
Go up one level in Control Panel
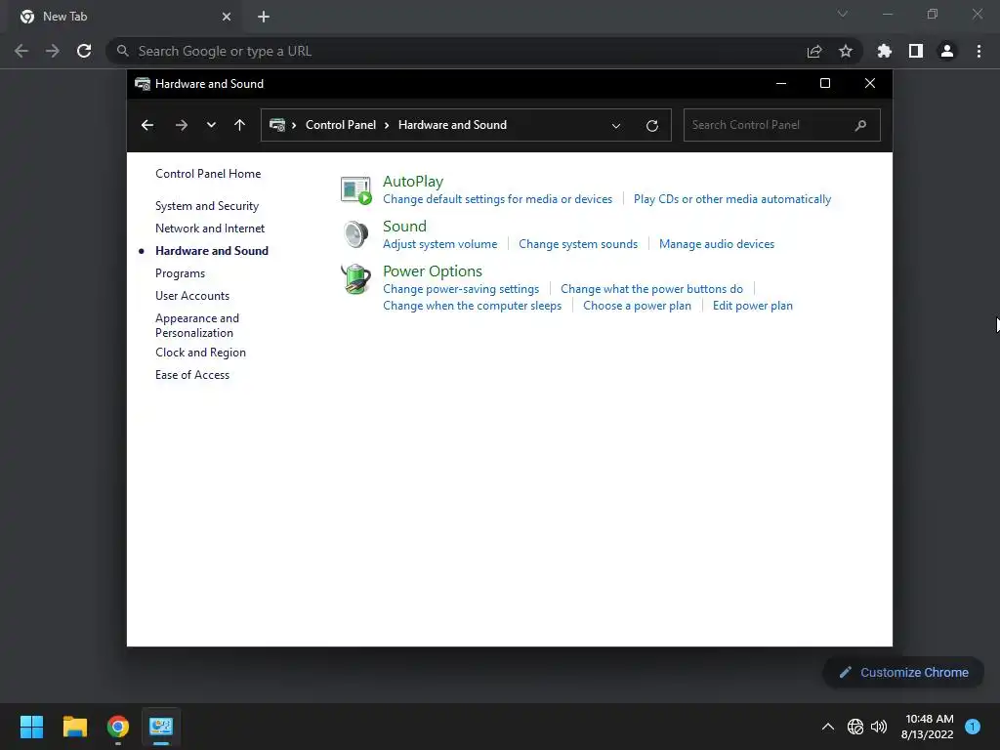tap(240, 125)
